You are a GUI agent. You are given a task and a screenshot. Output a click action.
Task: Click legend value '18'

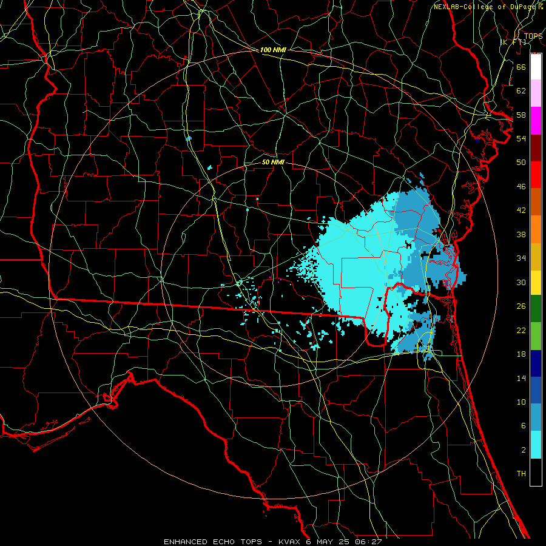click(x=521, y=354)
